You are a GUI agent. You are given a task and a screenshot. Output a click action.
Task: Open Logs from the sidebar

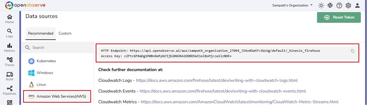click(x=9, y=33)
